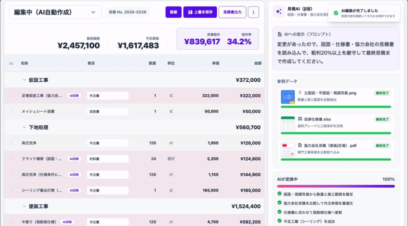This screenshot has height=226, width=408.
Task: Click the spreadsheet icon for 改修仕様書.xlsx
Action: (x=288, y=124)
